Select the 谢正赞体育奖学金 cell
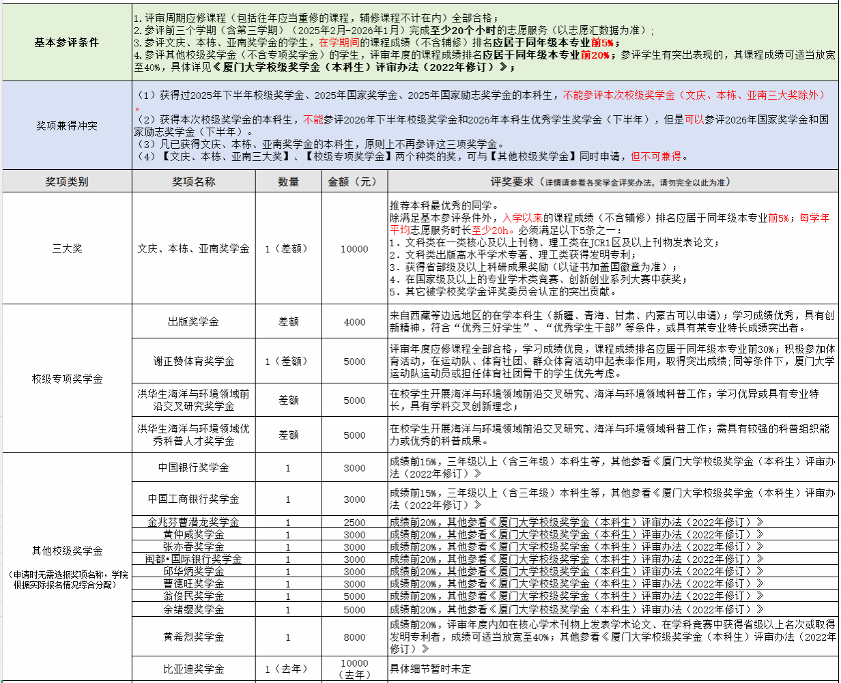The height and width of the screenshot is (683, 841). click(x=193, y=361)
